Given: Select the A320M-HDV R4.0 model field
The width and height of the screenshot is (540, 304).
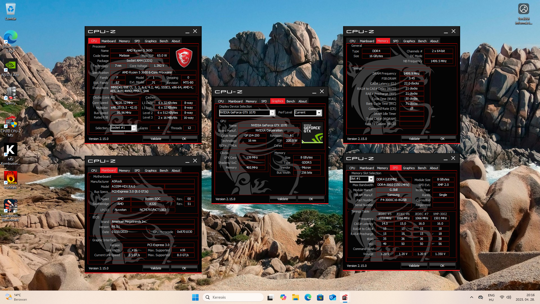Looking at the screenshot, I should [x=138, y=186].
